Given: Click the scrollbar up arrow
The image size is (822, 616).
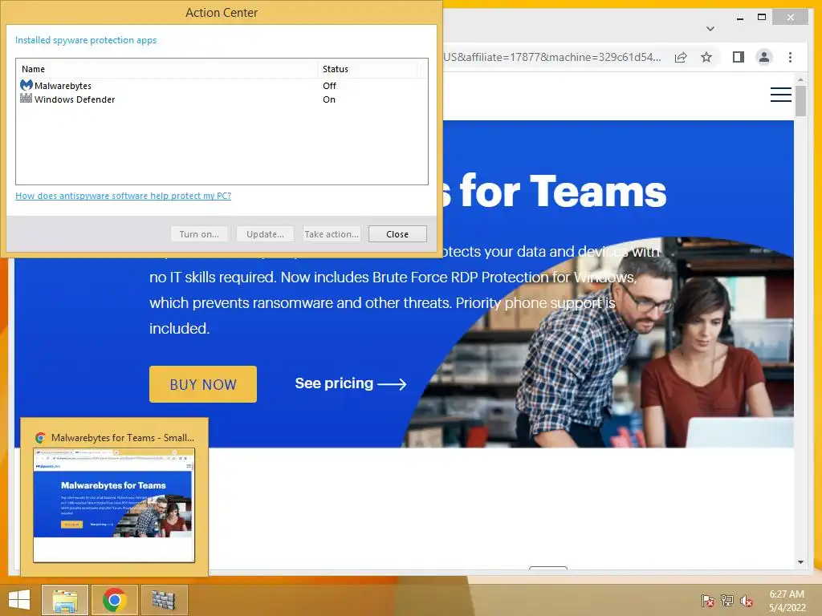Looking at the screenshot, I should 800,79.
